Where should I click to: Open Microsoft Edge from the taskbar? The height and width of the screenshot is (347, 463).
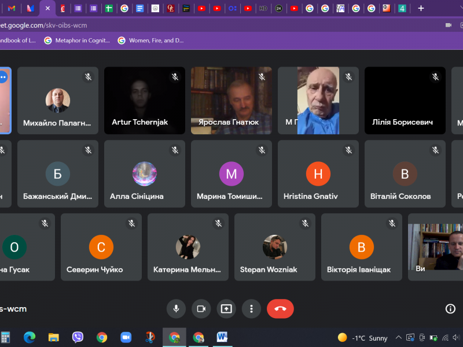tap(30, 337)
